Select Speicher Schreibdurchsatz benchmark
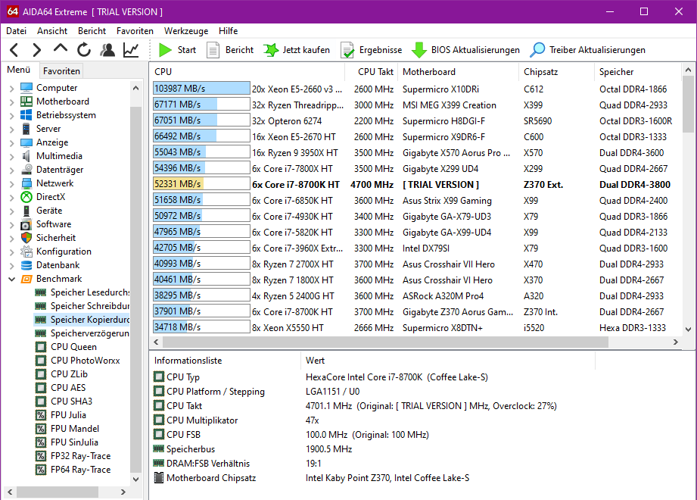697x500 pixels. (x=90, y=306)
